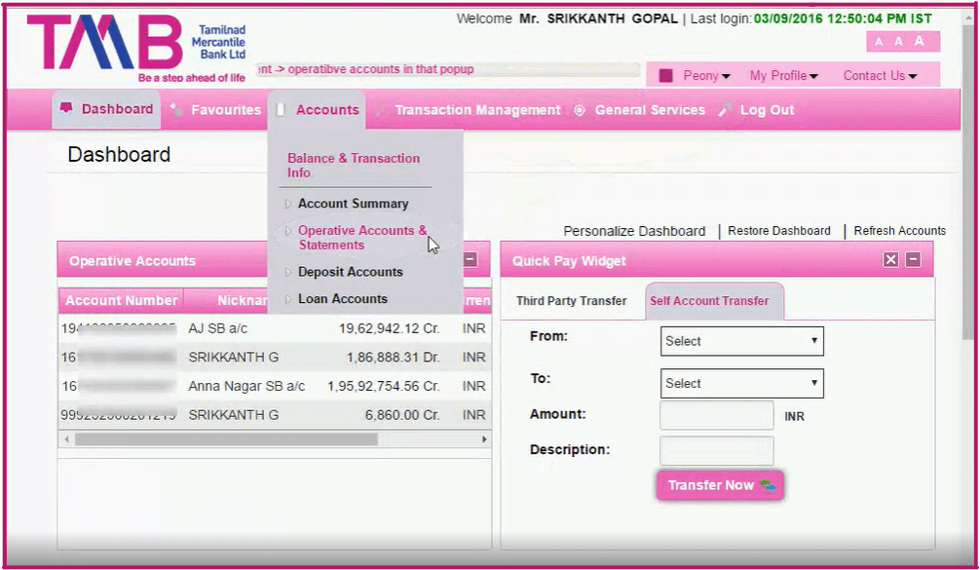Minimize the Operative Accounts panel via minus icon
The image size is (980, 570).
tap(469, 259)
